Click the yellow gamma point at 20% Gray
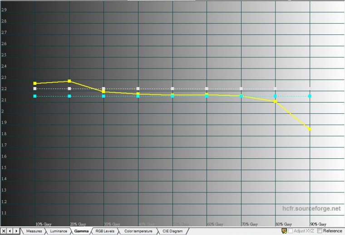Viewport: 345px width, 235px height. coord(69,81)
